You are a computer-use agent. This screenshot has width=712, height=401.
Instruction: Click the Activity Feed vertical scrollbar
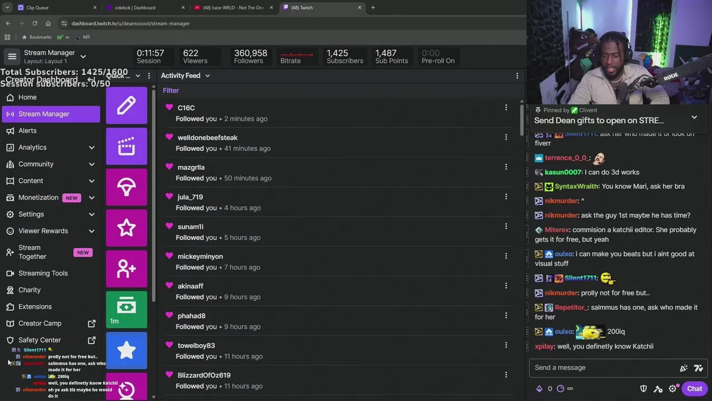(522, 120)
